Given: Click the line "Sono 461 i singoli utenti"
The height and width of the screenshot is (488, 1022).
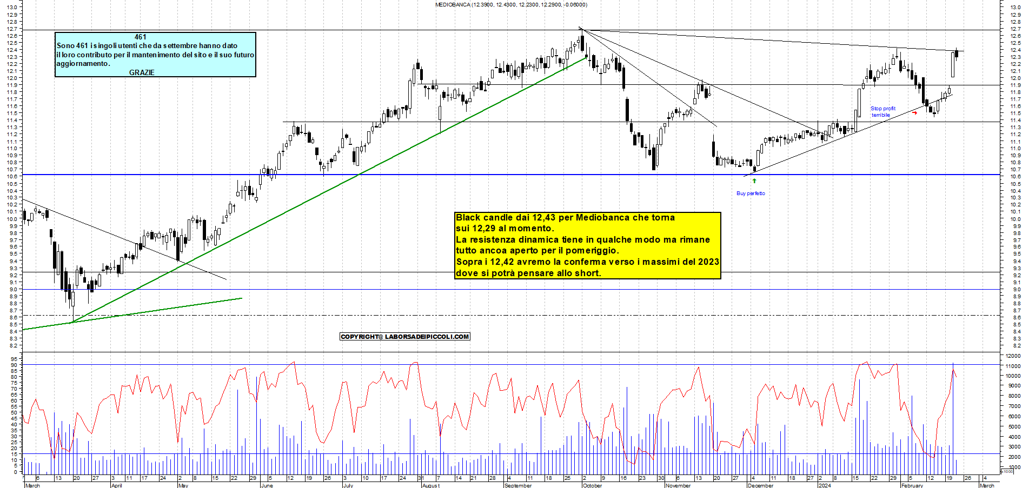Looking at the screenshot, I should click(147, 45).
